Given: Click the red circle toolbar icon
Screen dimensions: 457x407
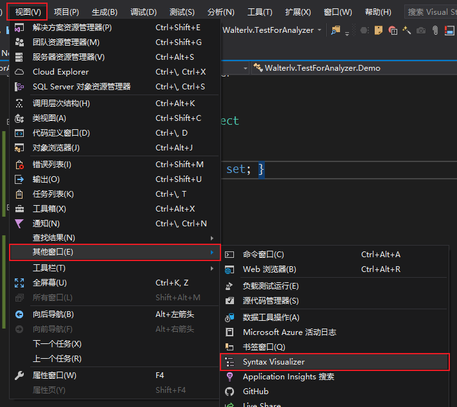Looking at the screenshot, I should pos(393,30).
